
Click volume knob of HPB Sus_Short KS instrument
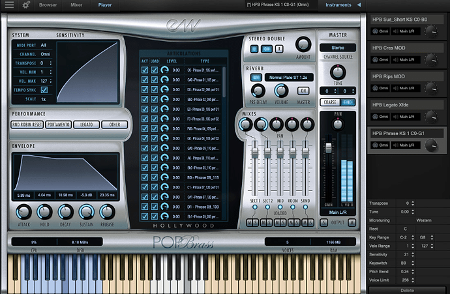point(431,31)
